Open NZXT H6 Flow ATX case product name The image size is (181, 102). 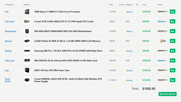(52, 70)
